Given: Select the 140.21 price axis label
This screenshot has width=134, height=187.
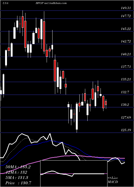Looking at the screenshot, I should coord(126,54).
